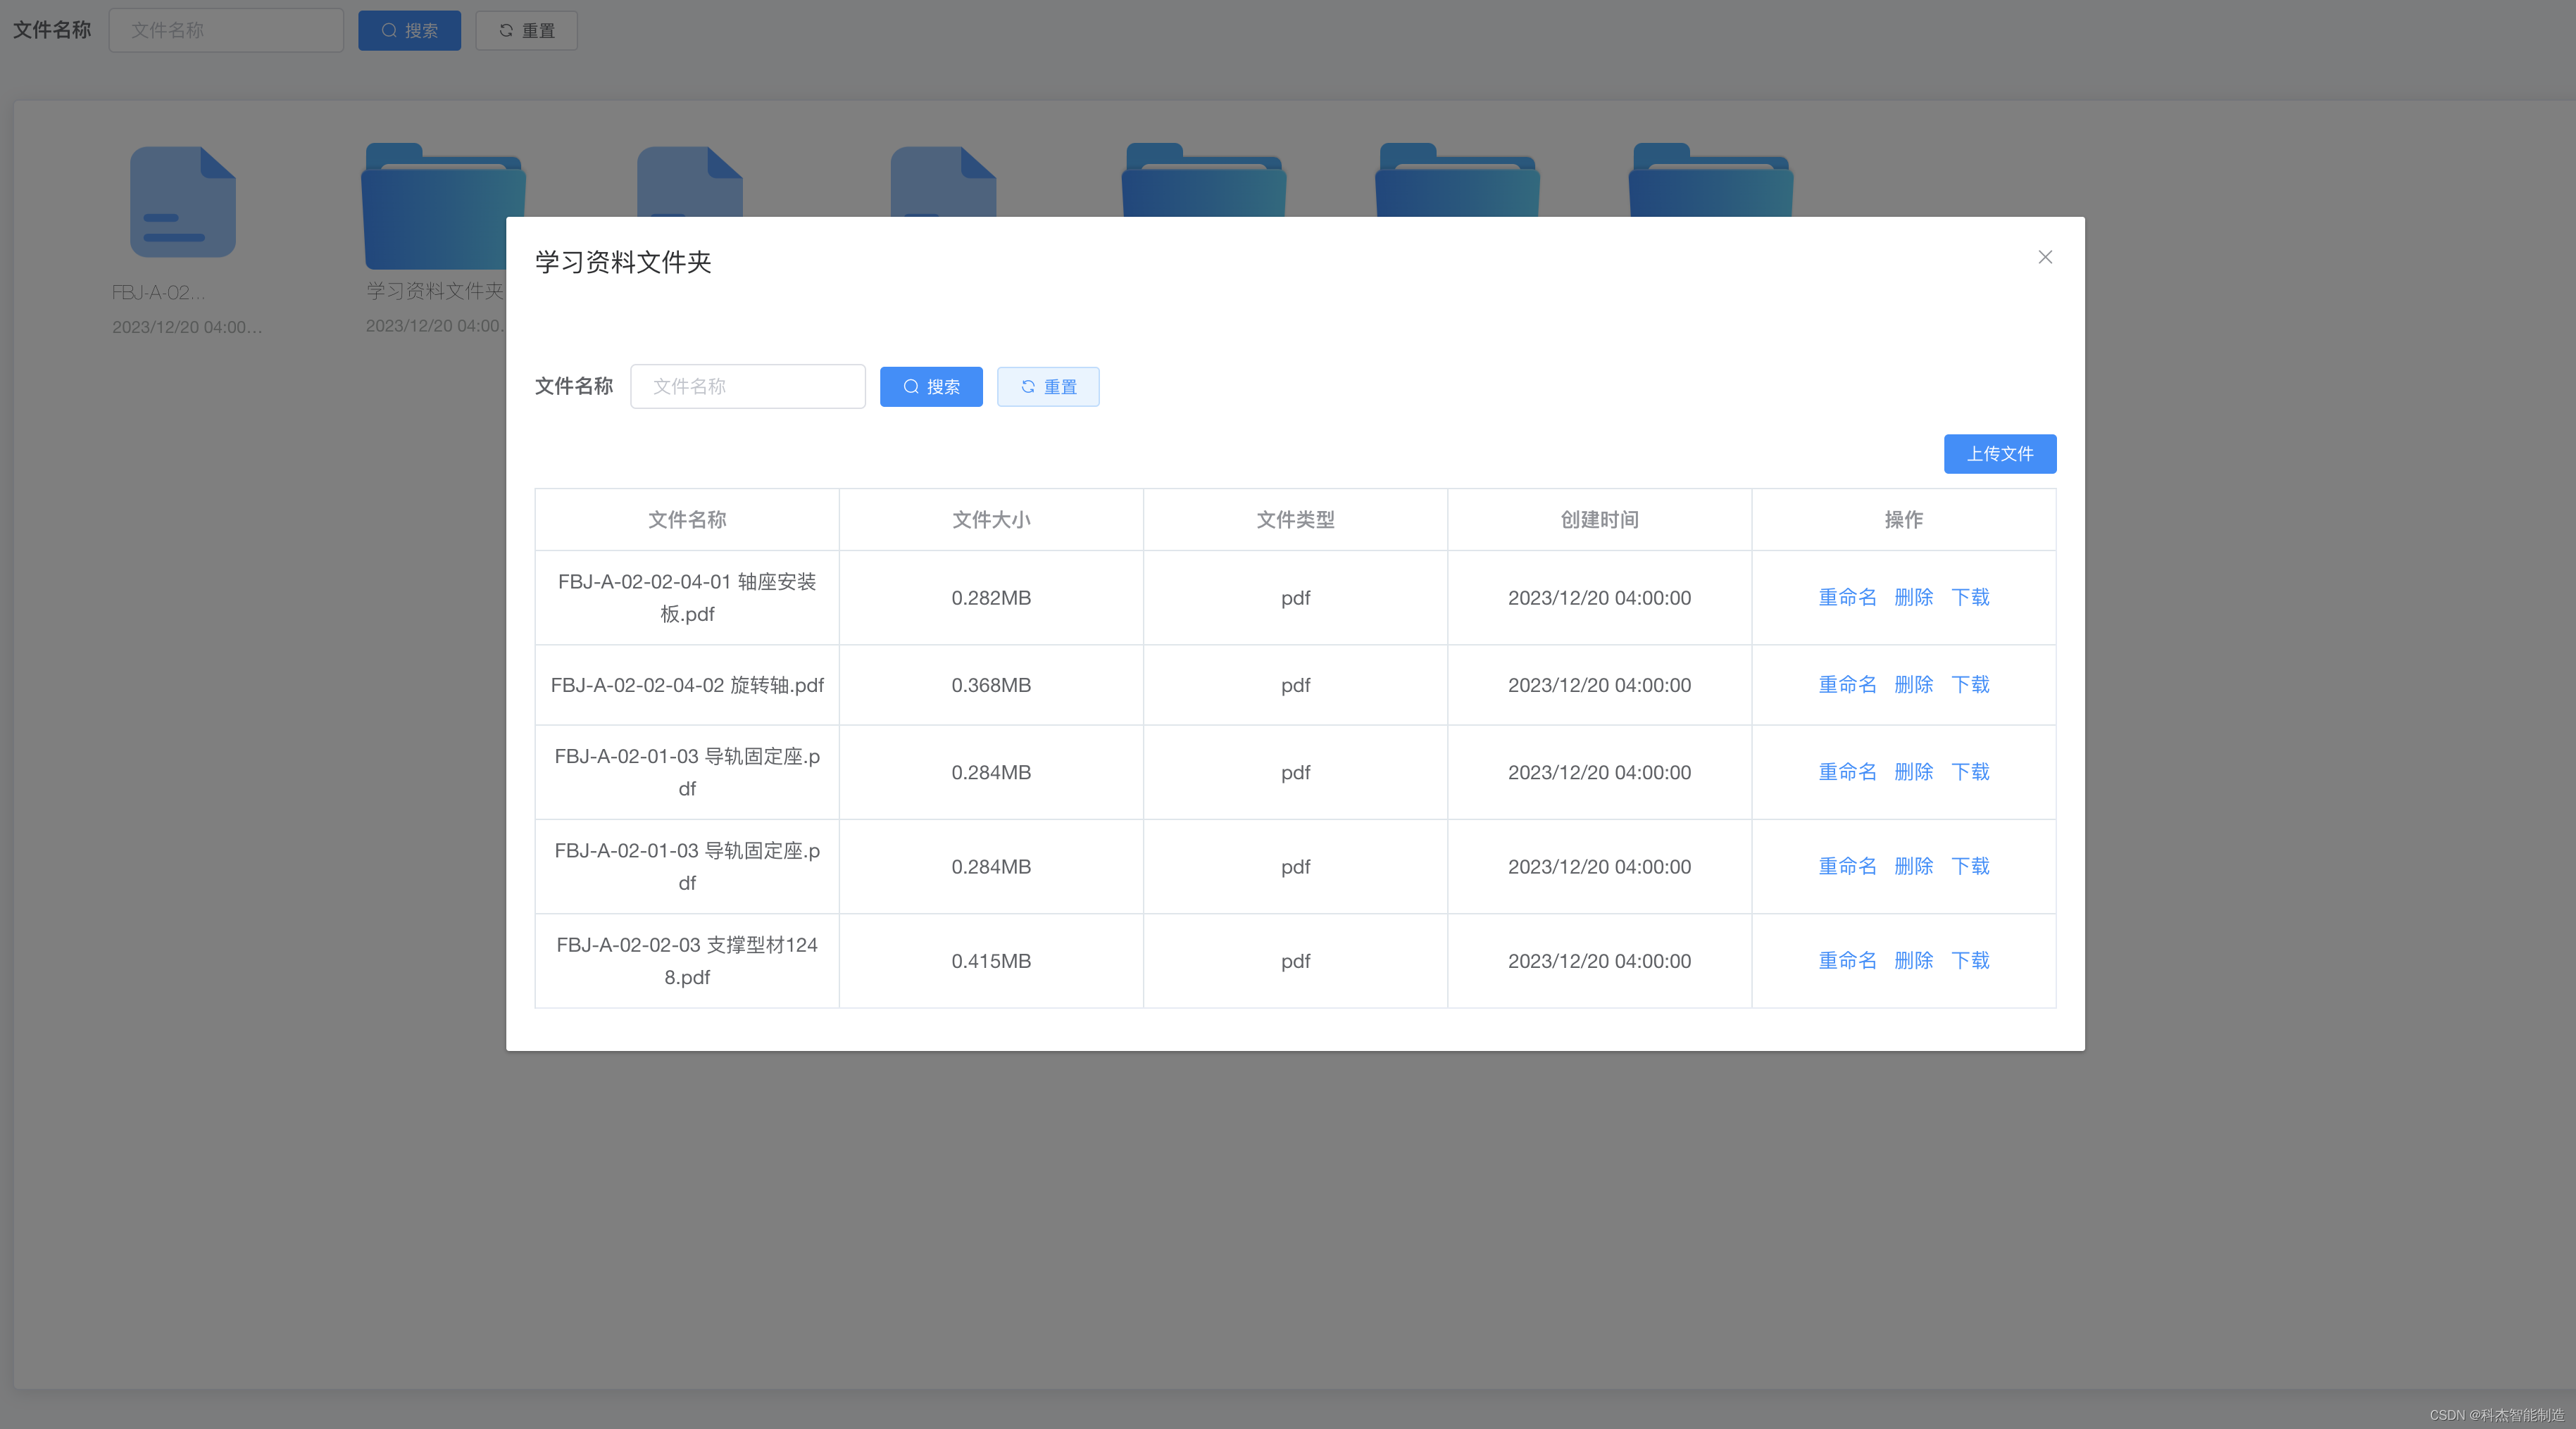Open the FBJ-A-02... document file icon
2576x1429 pixels.
pos(183,202)
